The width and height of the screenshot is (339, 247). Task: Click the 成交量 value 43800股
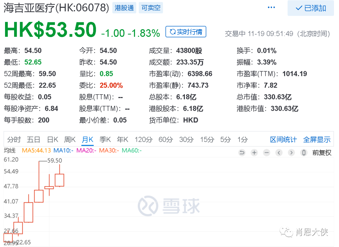pyautogui.click(x=189, y=51)
